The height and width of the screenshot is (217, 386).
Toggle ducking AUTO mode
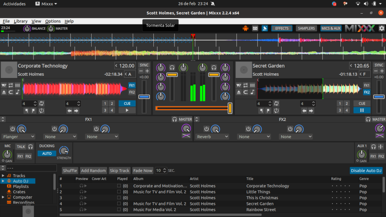[47, 153]
